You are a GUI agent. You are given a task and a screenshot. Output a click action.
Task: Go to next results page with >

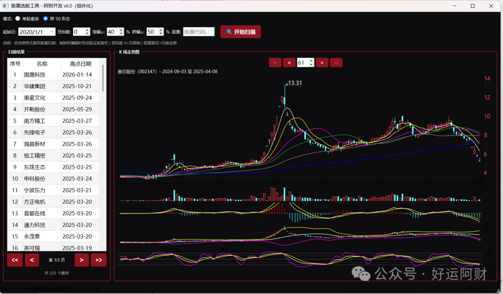tap(82, 260)
